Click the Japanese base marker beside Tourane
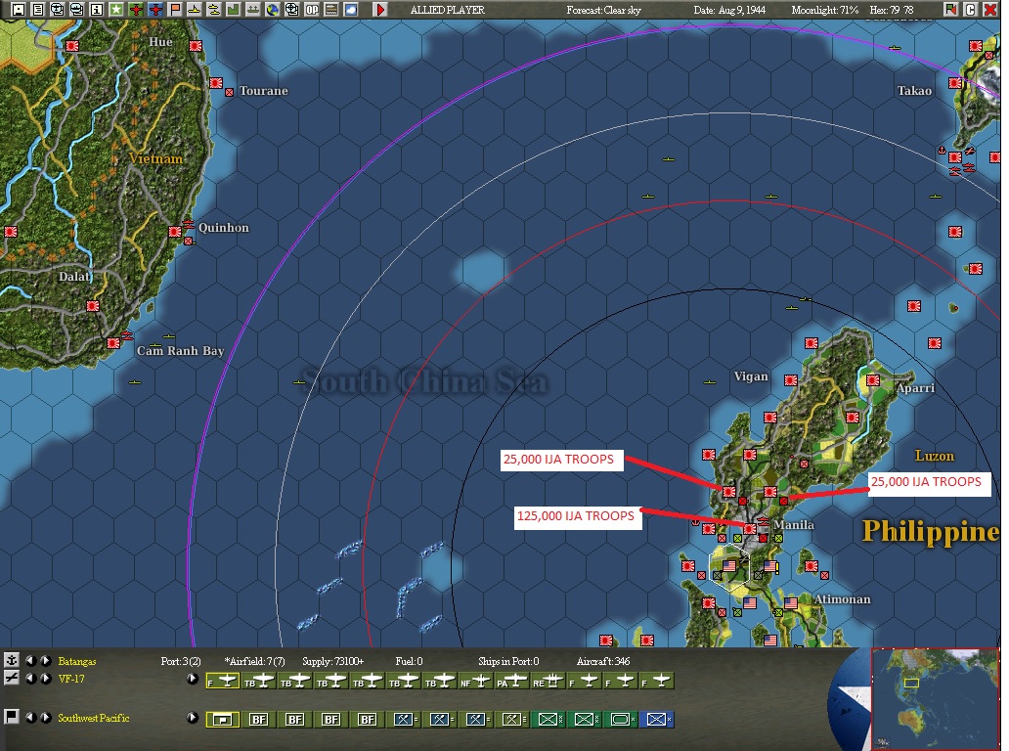1009x751 pixels. 216,83
